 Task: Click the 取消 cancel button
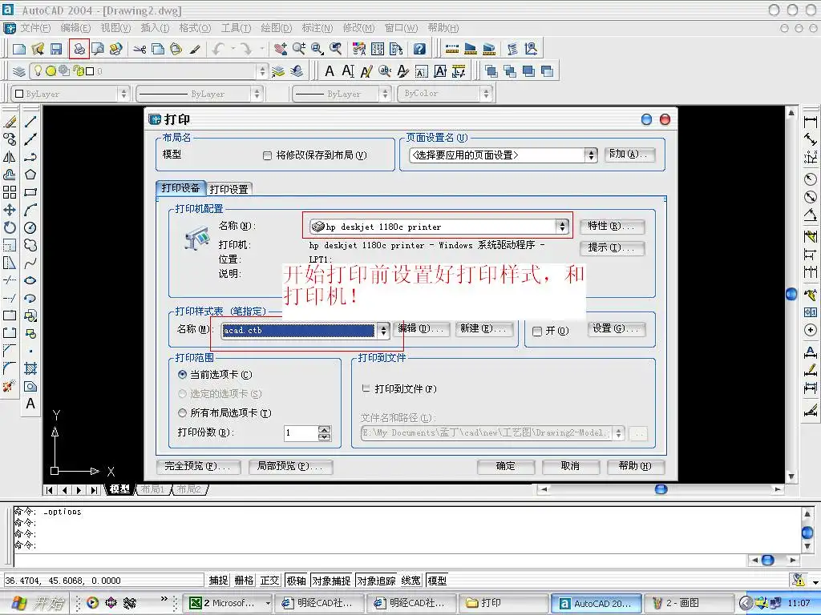[570, 466]
